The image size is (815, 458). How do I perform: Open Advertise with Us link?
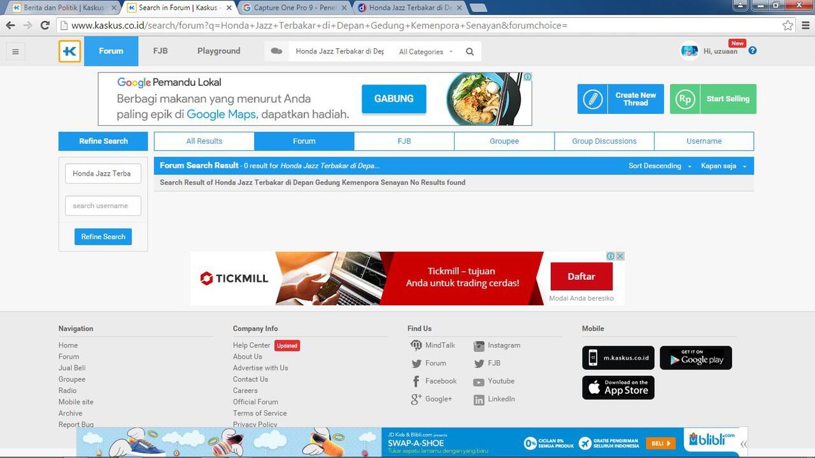(260, 368)
